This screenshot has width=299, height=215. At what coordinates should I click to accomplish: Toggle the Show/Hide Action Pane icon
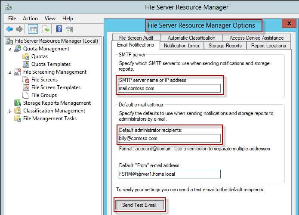[69, 29]
